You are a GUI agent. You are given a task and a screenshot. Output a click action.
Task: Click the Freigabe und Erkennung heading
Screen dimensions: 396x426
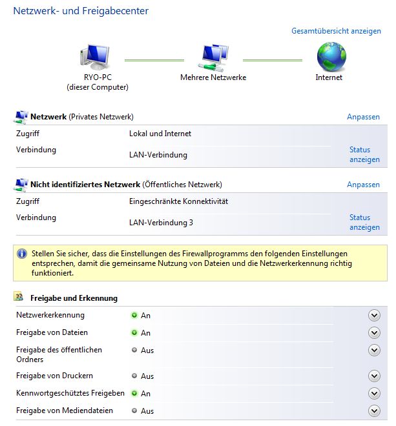pyautogui.click(x=74, y=298)
